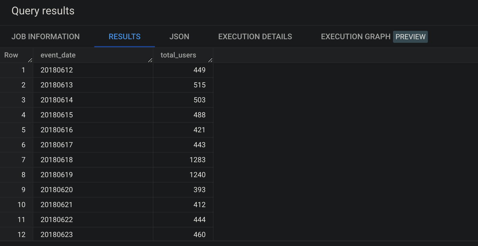
Task: Click the total_users value 393
Action: tap(199, 190)
